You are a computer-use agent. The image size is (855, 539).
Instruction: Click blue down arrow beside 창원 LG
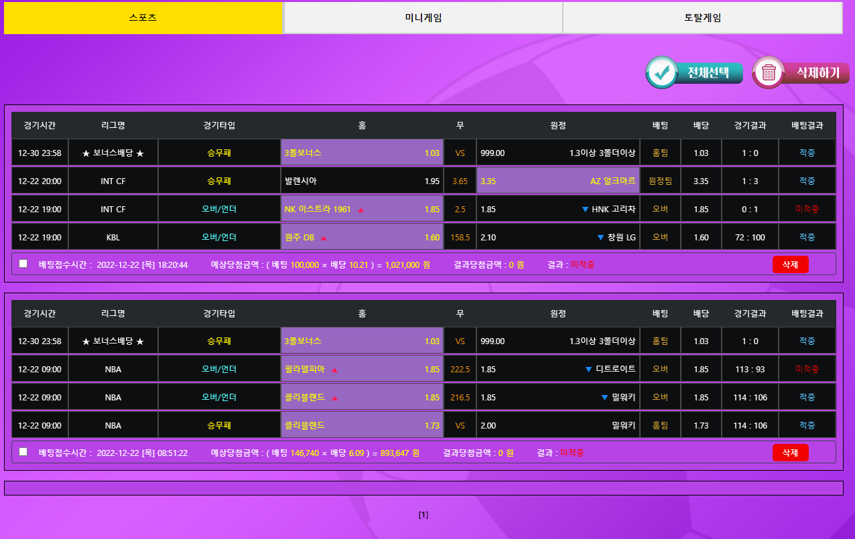click(600, 238)
